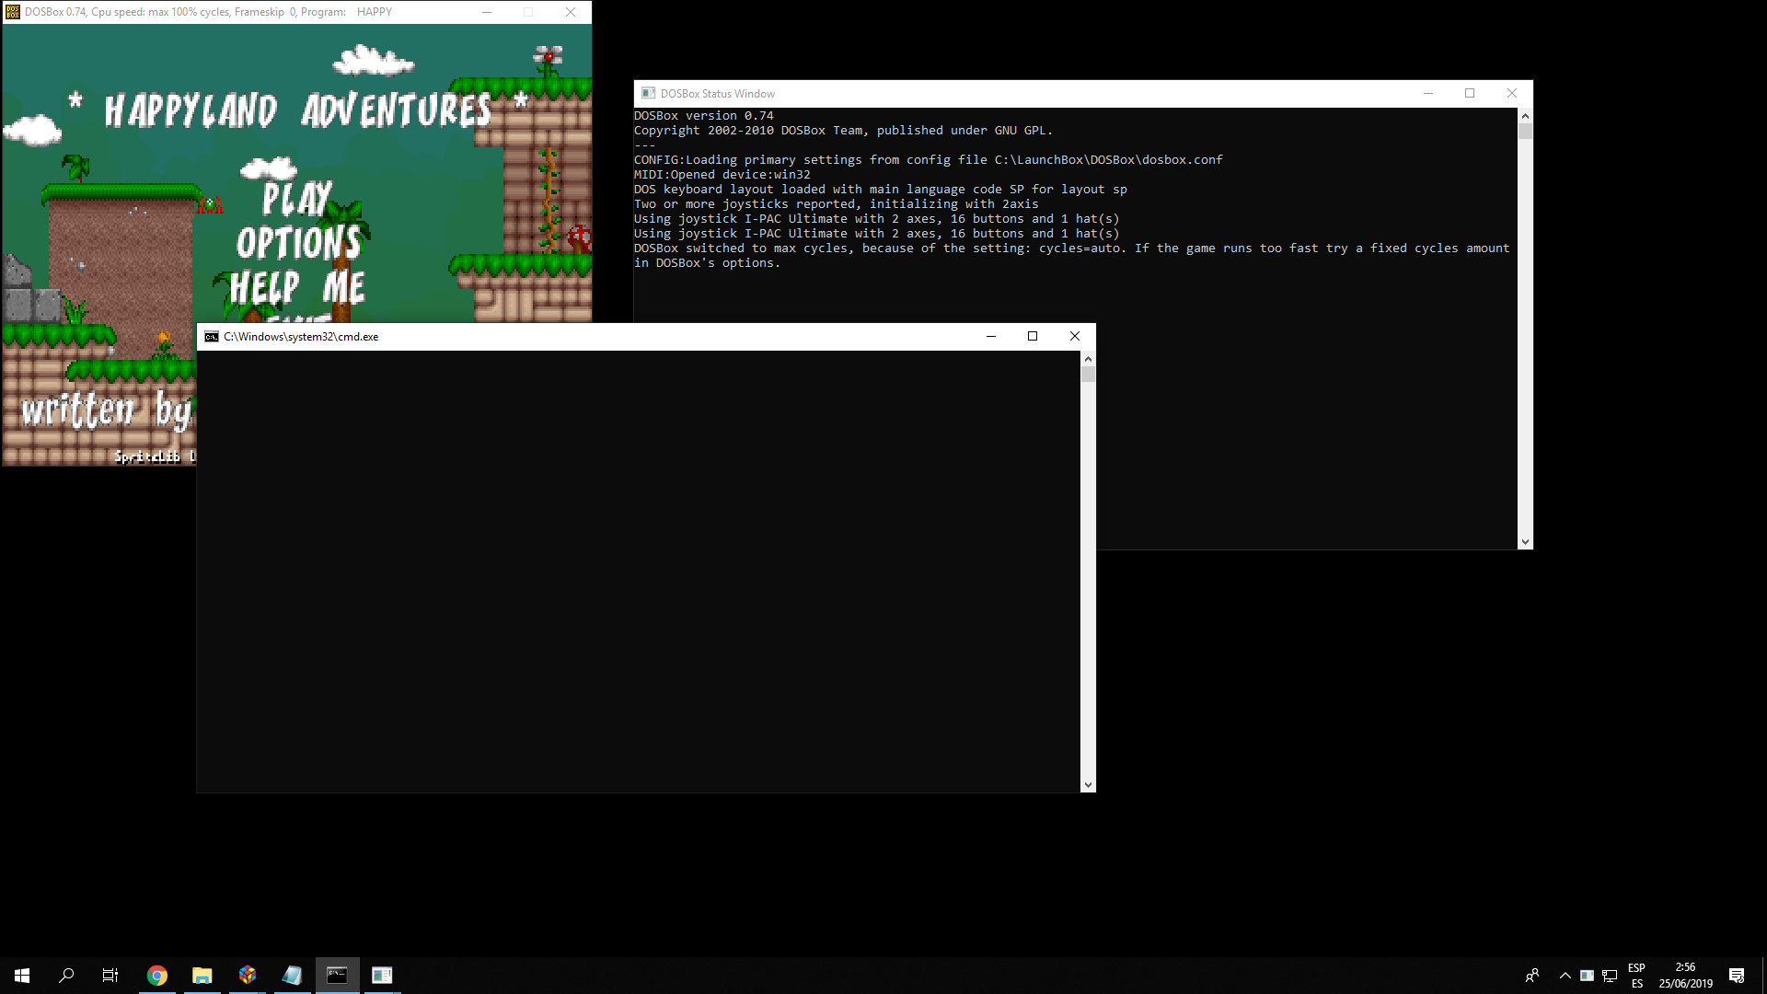Maximize the cmd.exe window
This screenshot has width=1767, height=994.
[x=1033, y=337]
